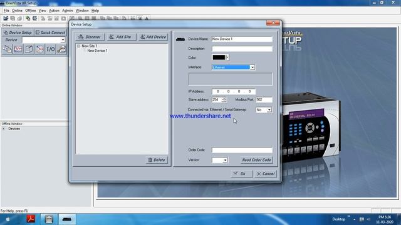The width and height of the screenshot is (401, 225).
Task: Close the Device Setup dialog
Action: click(273, 23)
